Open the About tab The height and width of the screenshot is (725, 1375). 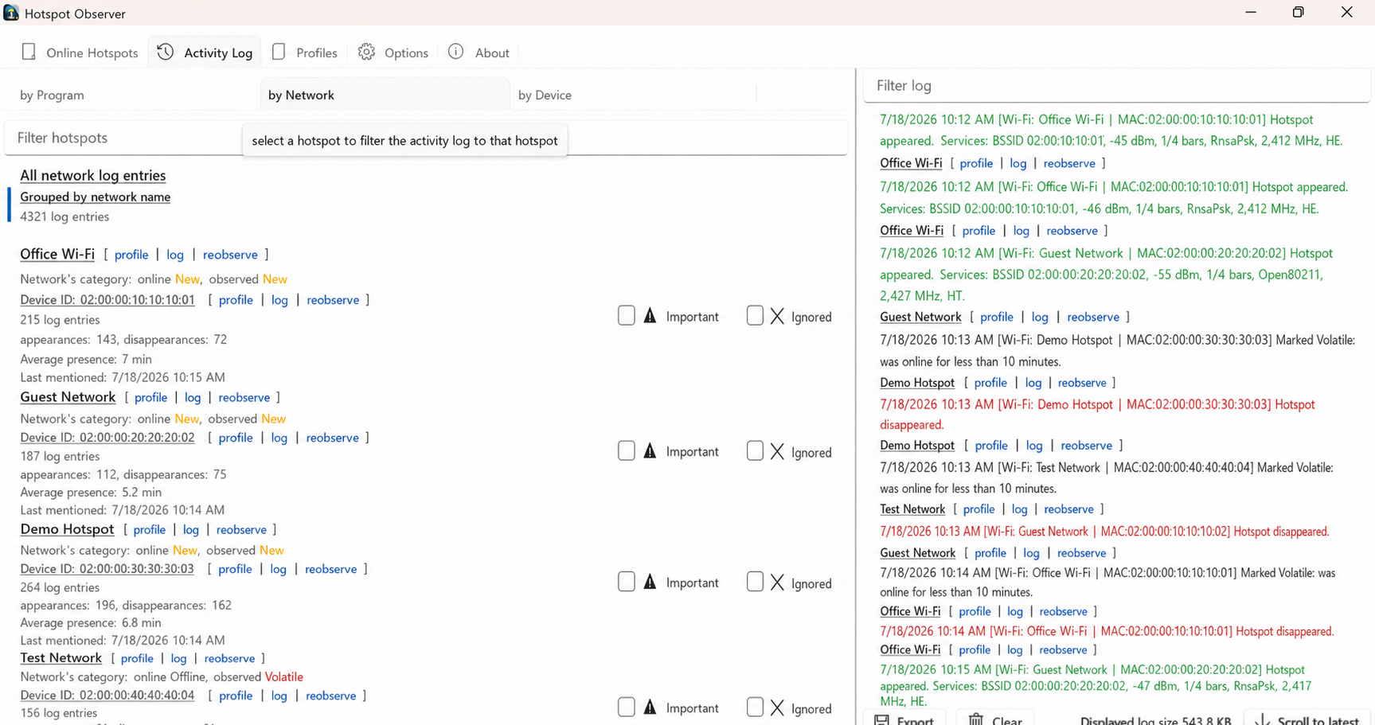click(x=479, y=53)
